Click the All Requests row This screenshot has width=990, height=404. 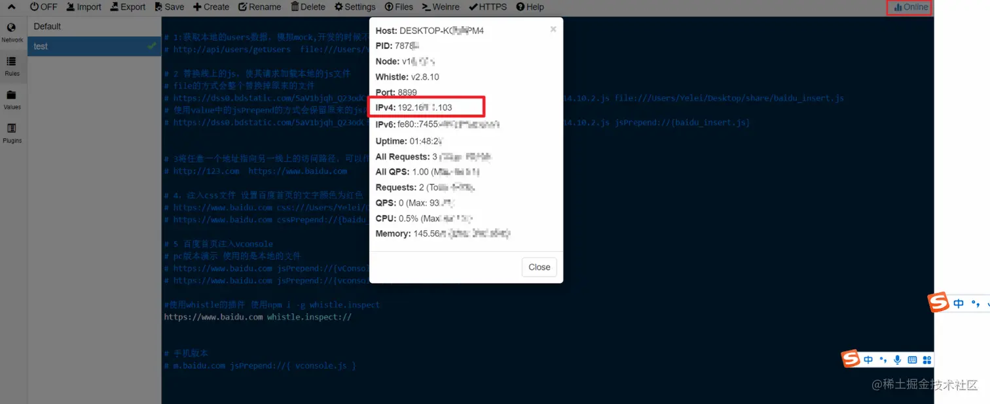click(434, 157)
